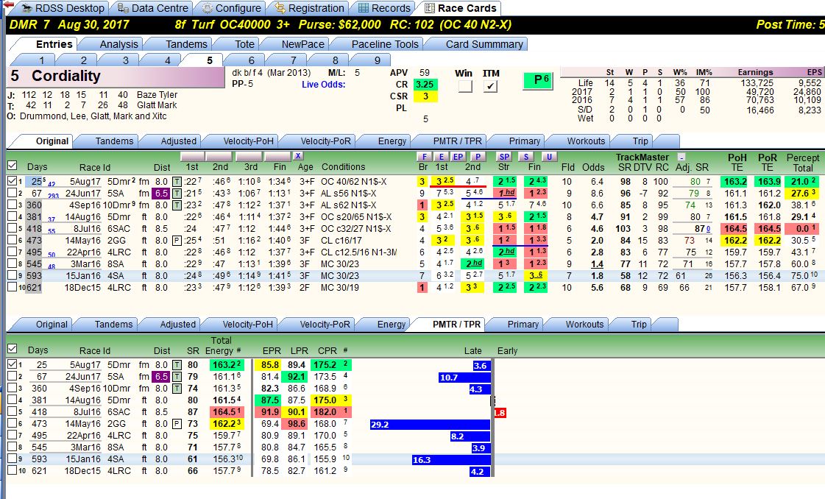Toggle select-all checkbox beside top Days header

click(12, 166)
